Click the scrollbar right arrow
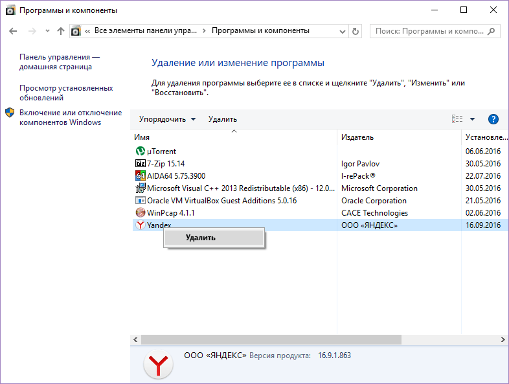Image resolution: width=509 pixels, height=384 pixels. point(503,339)
